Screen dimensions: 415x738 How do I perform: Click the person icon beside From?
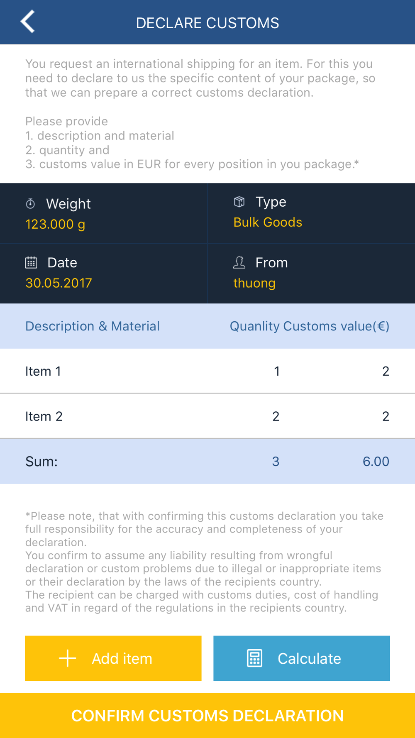pos(239,262)
